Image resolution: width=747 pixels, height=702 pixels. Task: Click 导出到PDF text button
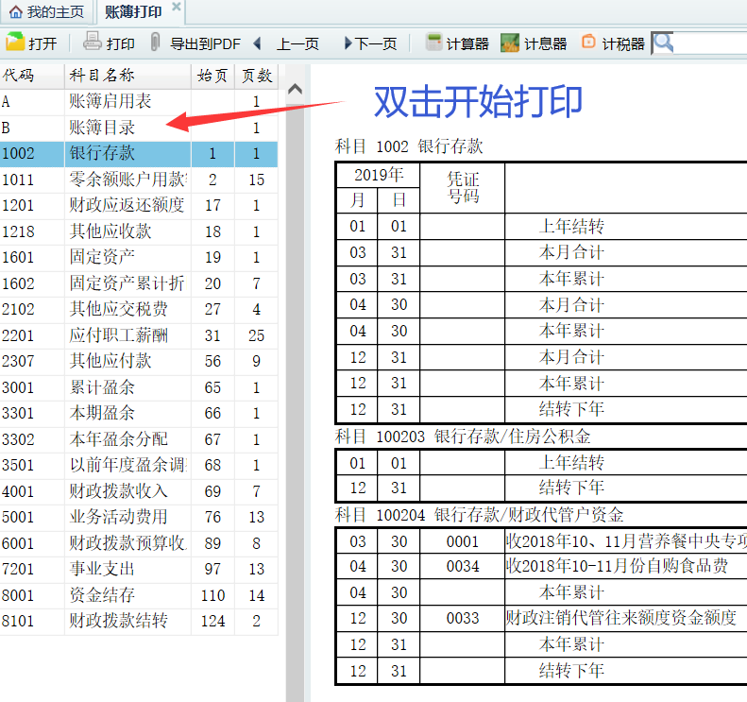[x=205, y=43]
